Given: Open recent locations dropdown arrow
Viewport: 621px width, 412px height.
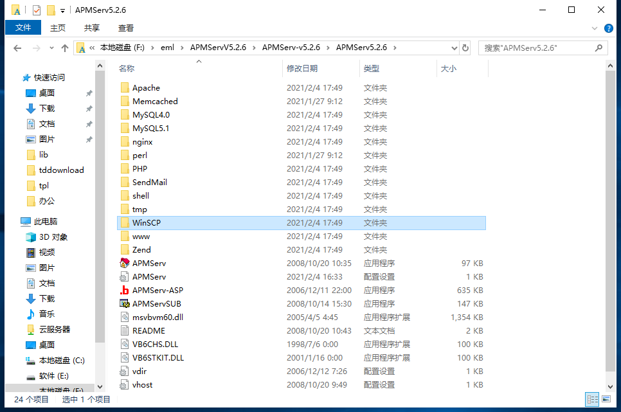Looking at the screenshot, I should (x=51, y=48).
